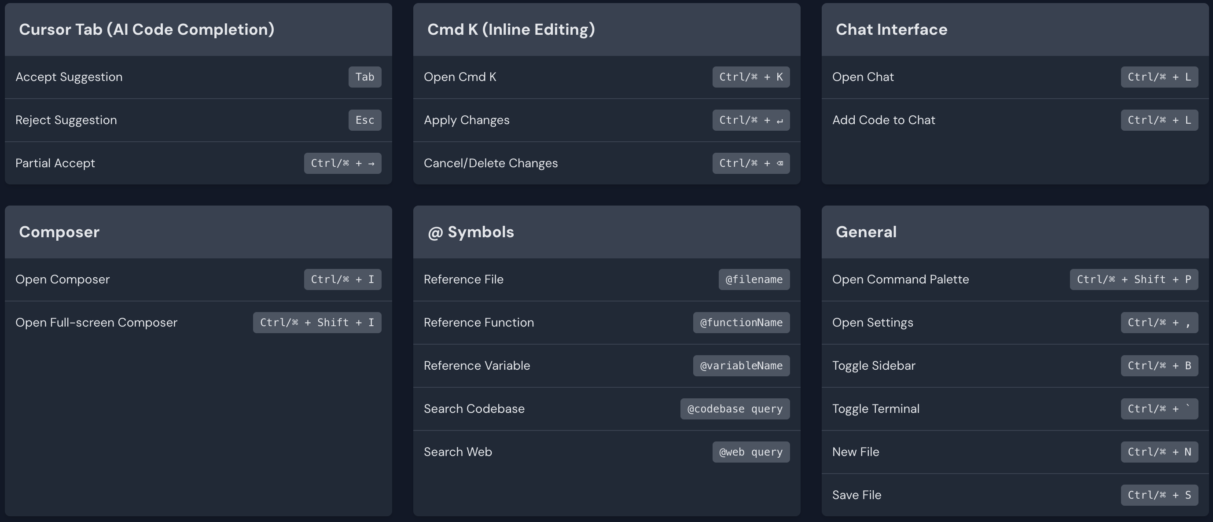The image size is (1213, 522).
Task: Select the Reference Variable label
Action: click(477, 366)
